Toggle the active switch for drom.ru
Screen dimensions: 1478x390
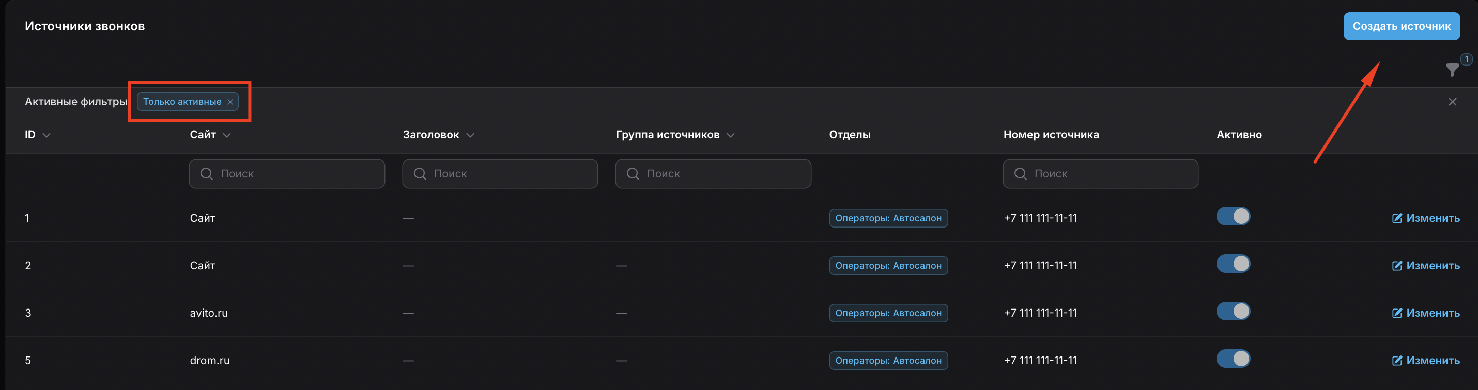pyautogui.click(x=1233, y=359)
